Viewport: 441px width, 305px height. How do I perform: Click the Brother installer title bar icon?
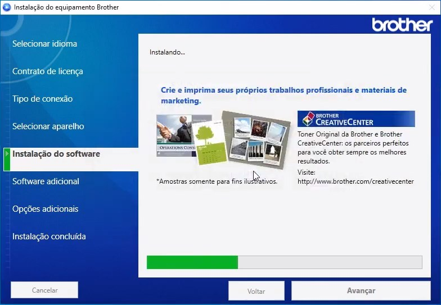pos(7,7)
